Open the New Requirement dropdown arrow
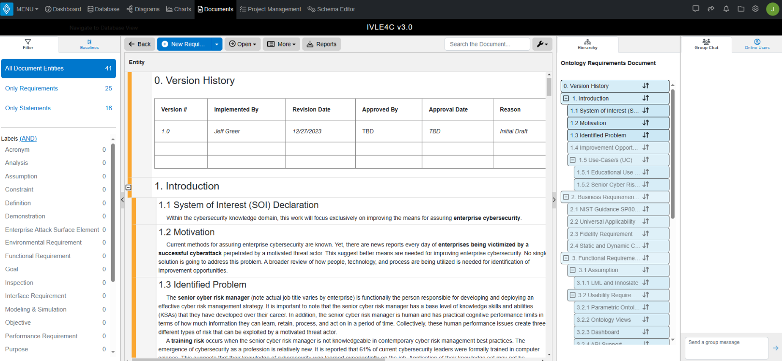Screen dimensions: 782x361 (217, 44)
